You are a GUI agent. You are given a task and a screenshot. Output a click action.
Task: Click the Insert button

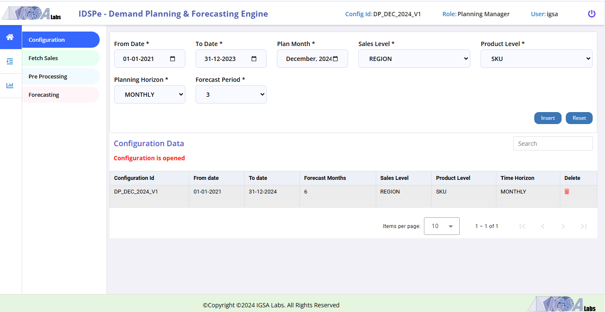point(548,118)
